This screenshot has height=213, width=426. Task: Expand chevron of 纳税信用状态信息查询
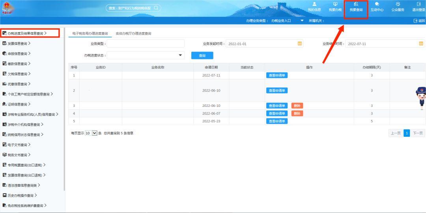[x=42, y=134]
